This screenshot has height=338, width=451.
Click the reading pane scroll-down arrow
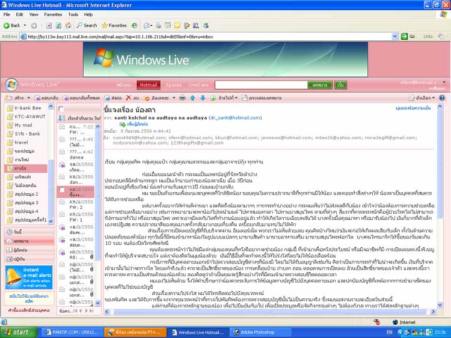point(440,305)
